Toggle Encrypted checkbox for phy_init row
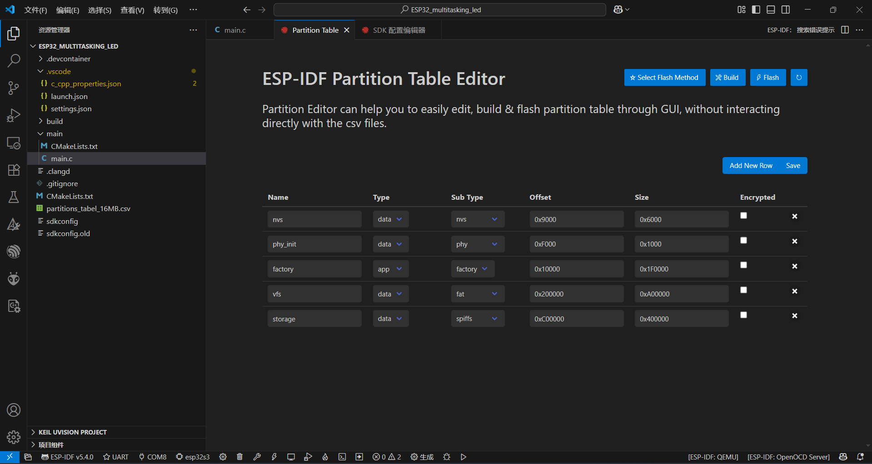Screen dimensions: 872x464 coord(743,240)
